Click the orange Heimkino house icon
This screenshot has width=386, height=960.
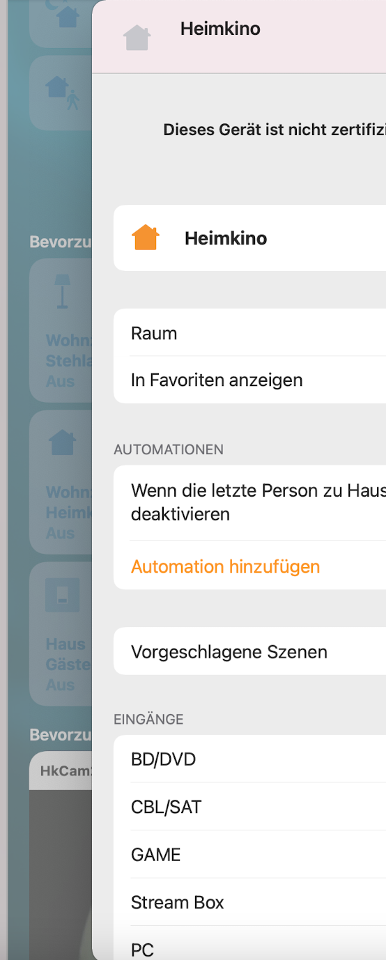(x=146, y=238)
